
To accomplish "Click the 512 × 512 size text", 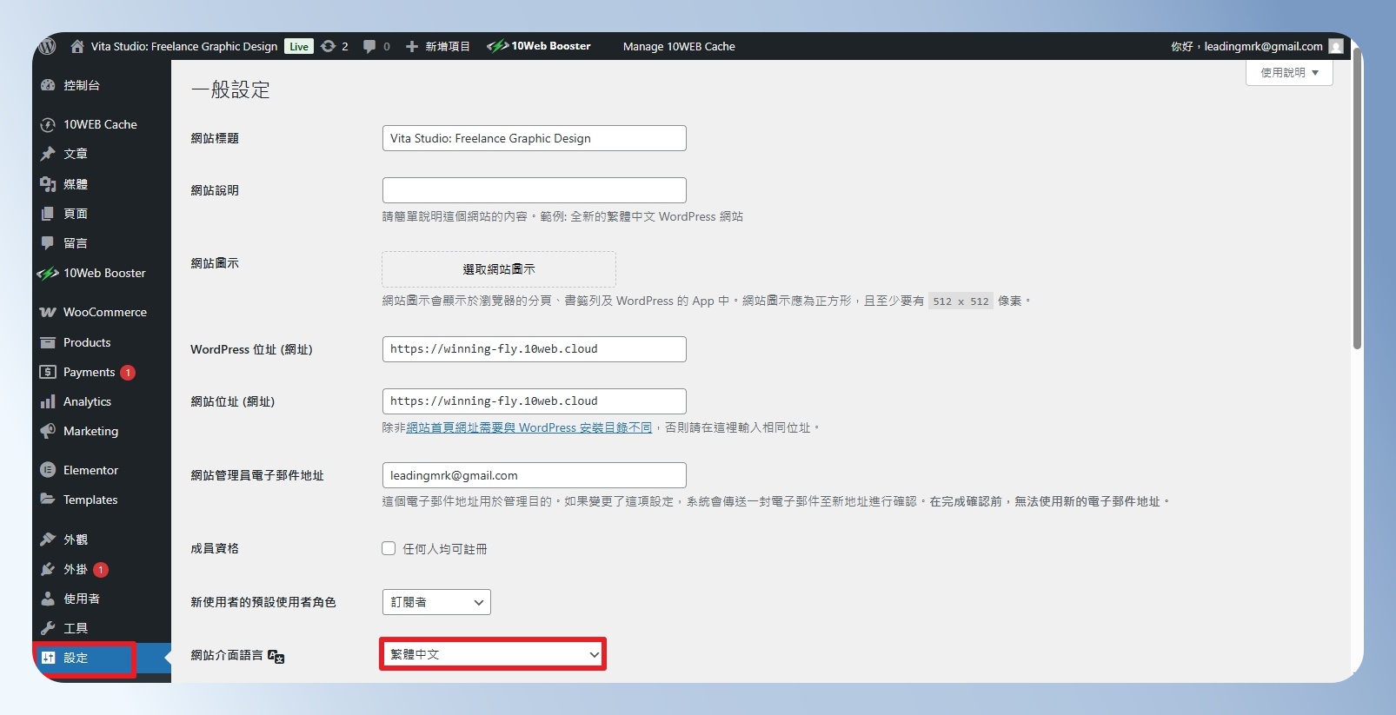I will coord(961,301).
